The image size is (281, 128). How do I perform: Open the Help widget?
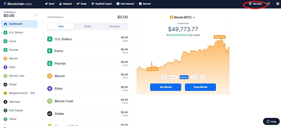(271, 122)
